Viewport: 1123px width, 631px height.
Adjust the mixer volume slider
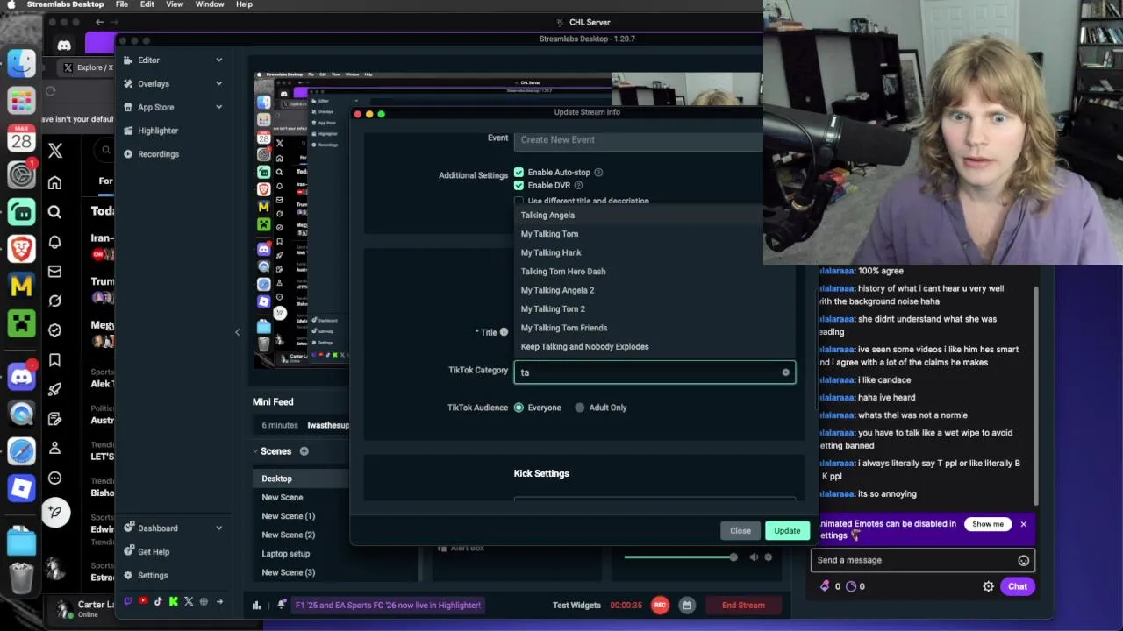pyautogui.click(x=680, y=557)
